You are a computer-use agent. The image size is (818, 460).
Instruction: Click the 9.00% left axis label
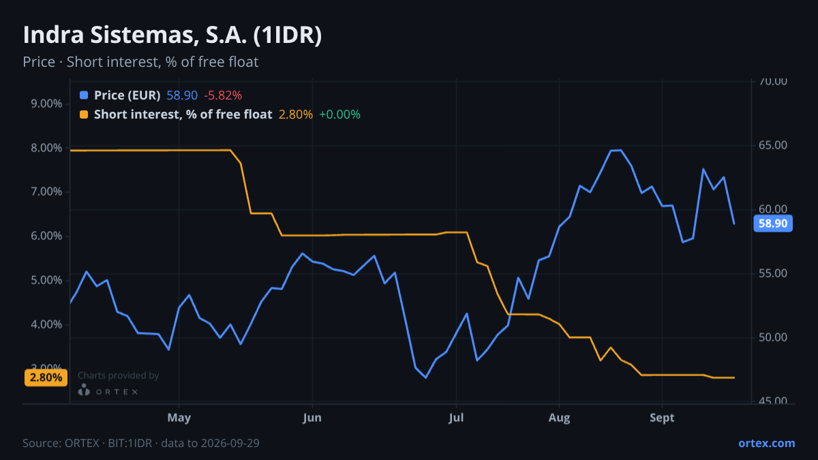click(x=48, y=104)
